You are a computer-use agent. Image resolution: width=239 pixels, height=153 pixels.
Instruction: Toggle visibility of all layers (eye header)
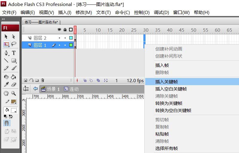[x=59, y=29]
